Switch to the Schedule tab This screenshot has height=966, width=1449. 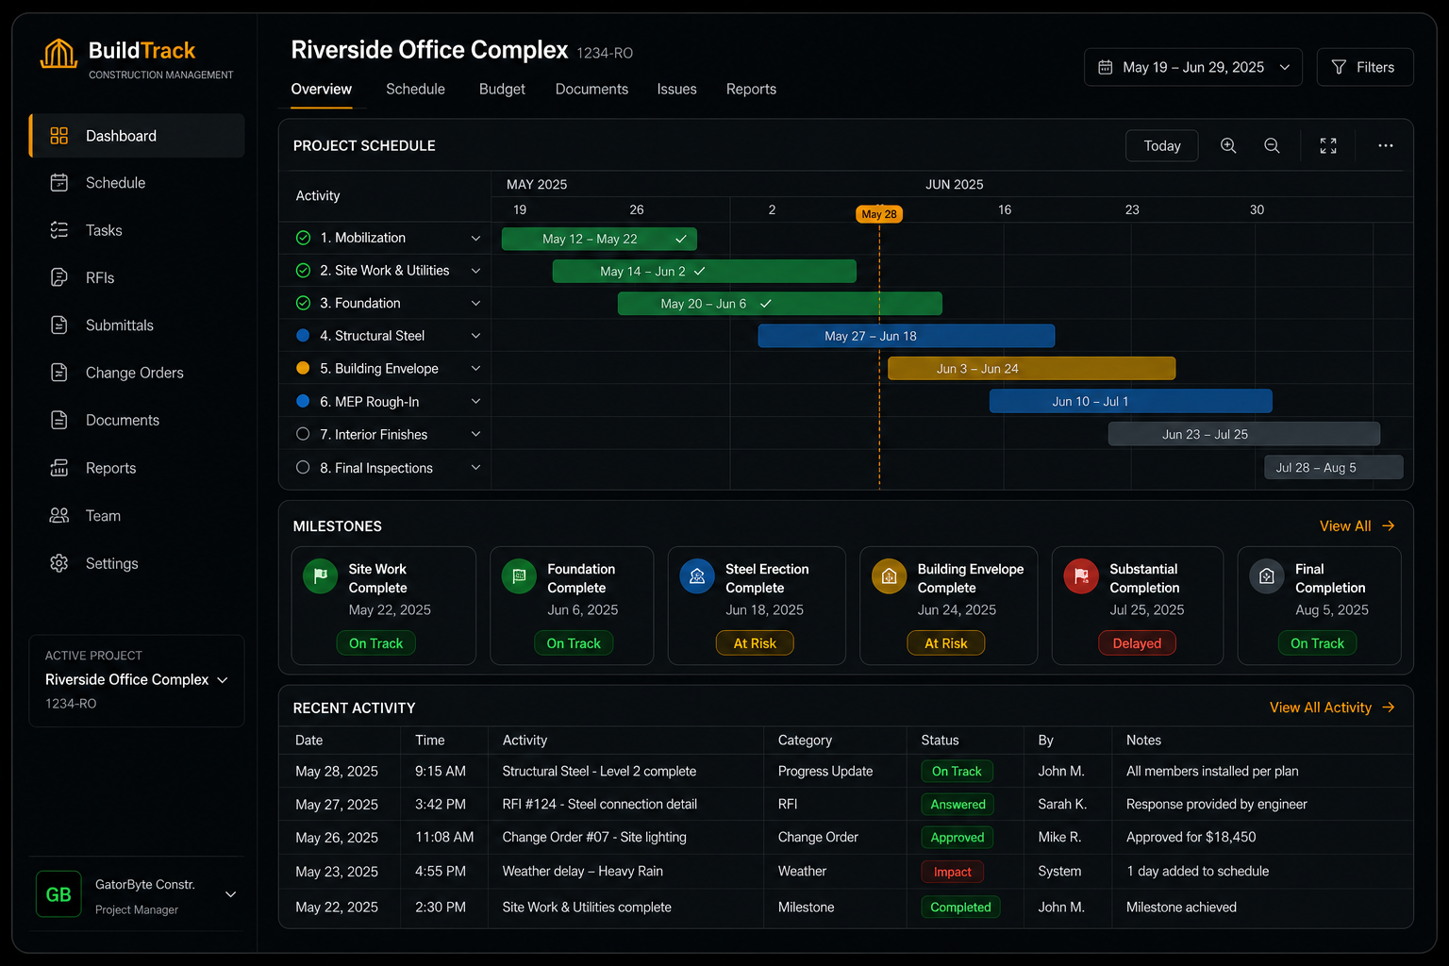click(x=415, y=89)
